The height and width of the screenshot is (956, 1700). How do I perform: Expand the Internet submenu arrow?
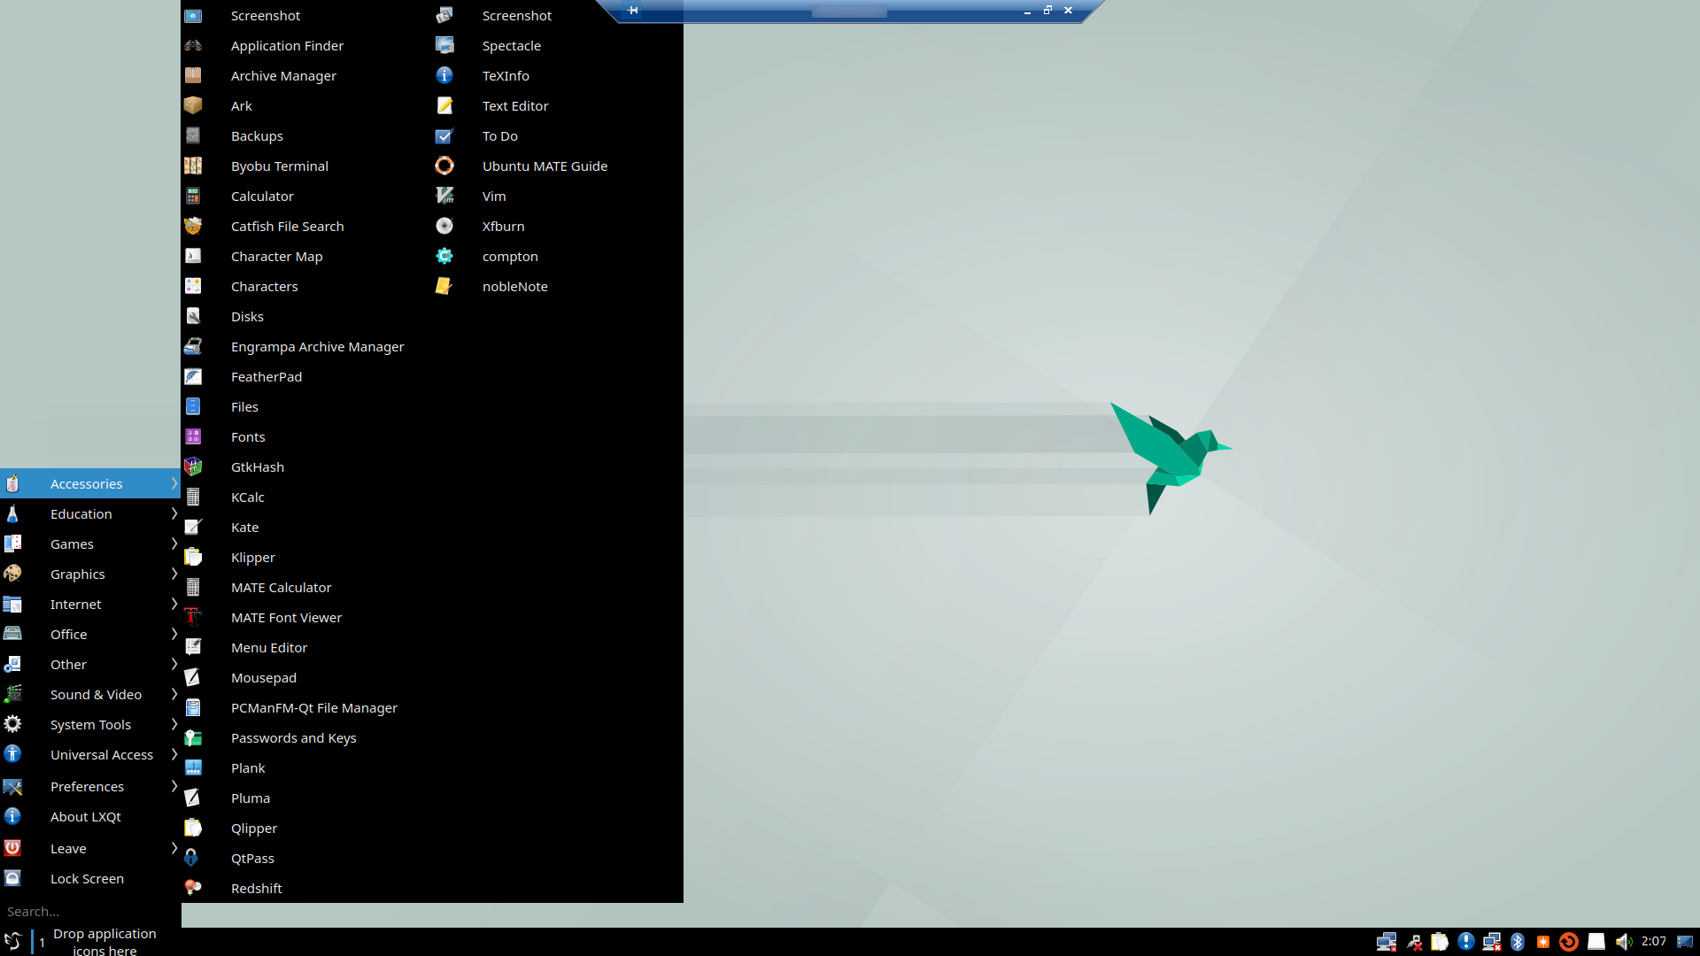(x=174, y=604)
